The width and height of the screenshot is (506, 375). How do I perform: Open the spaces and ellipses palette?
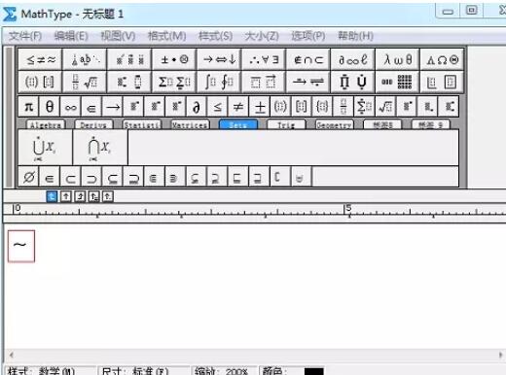pos(85,59)
